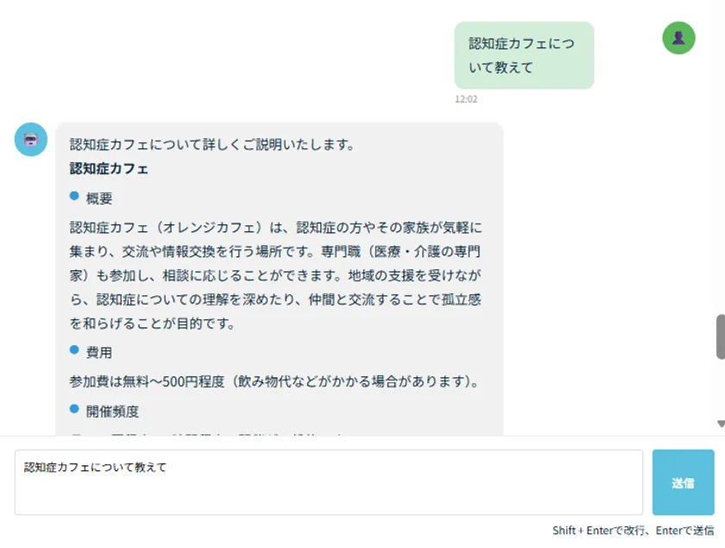The height and width of the screenshot is (548, 725).
Task: Click the robot face inside the teal circle
Action: pos(31,139)
